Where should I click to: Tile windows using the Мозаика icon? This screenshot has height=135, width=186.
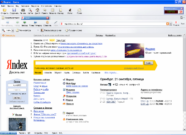[x=53, y=10]
